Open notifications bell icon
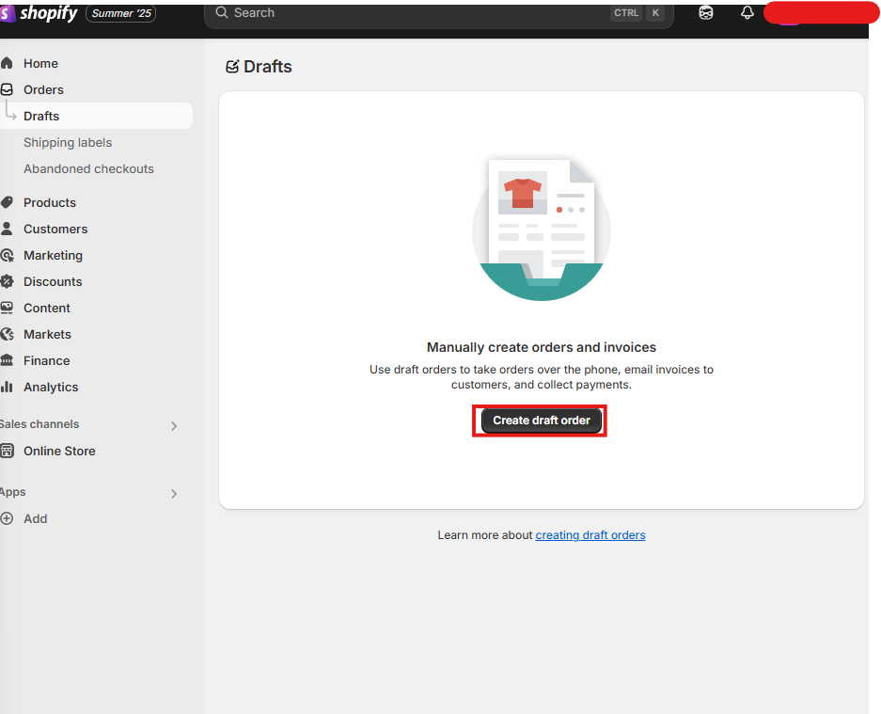Screen dimensions: 881x714 pos(747,12)
